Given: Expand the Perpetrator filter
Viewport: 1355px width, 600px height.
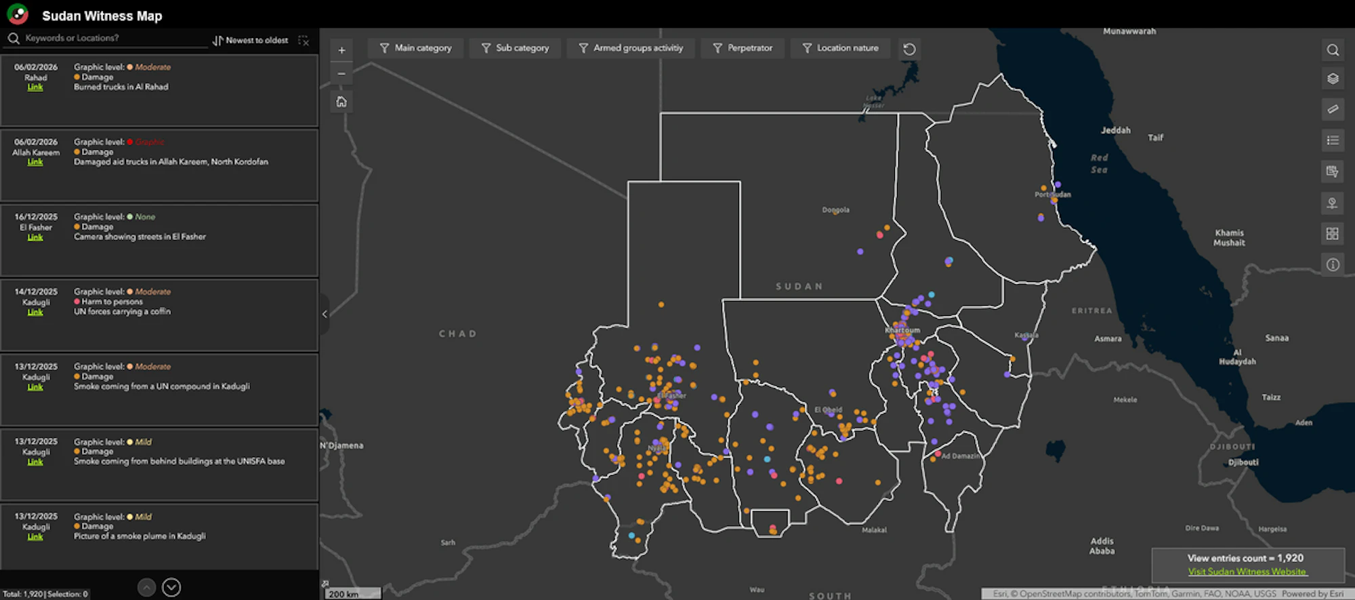Looking at the screenshot, I should pos(743,48).
